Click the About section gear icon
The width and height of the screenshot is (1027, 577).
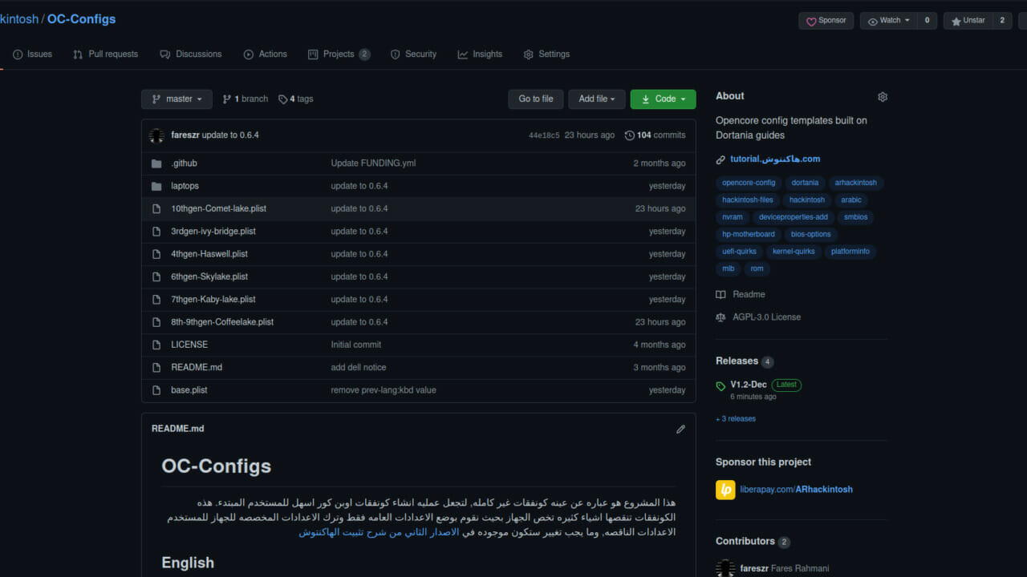pyautogui.click(x=883, y=97)
